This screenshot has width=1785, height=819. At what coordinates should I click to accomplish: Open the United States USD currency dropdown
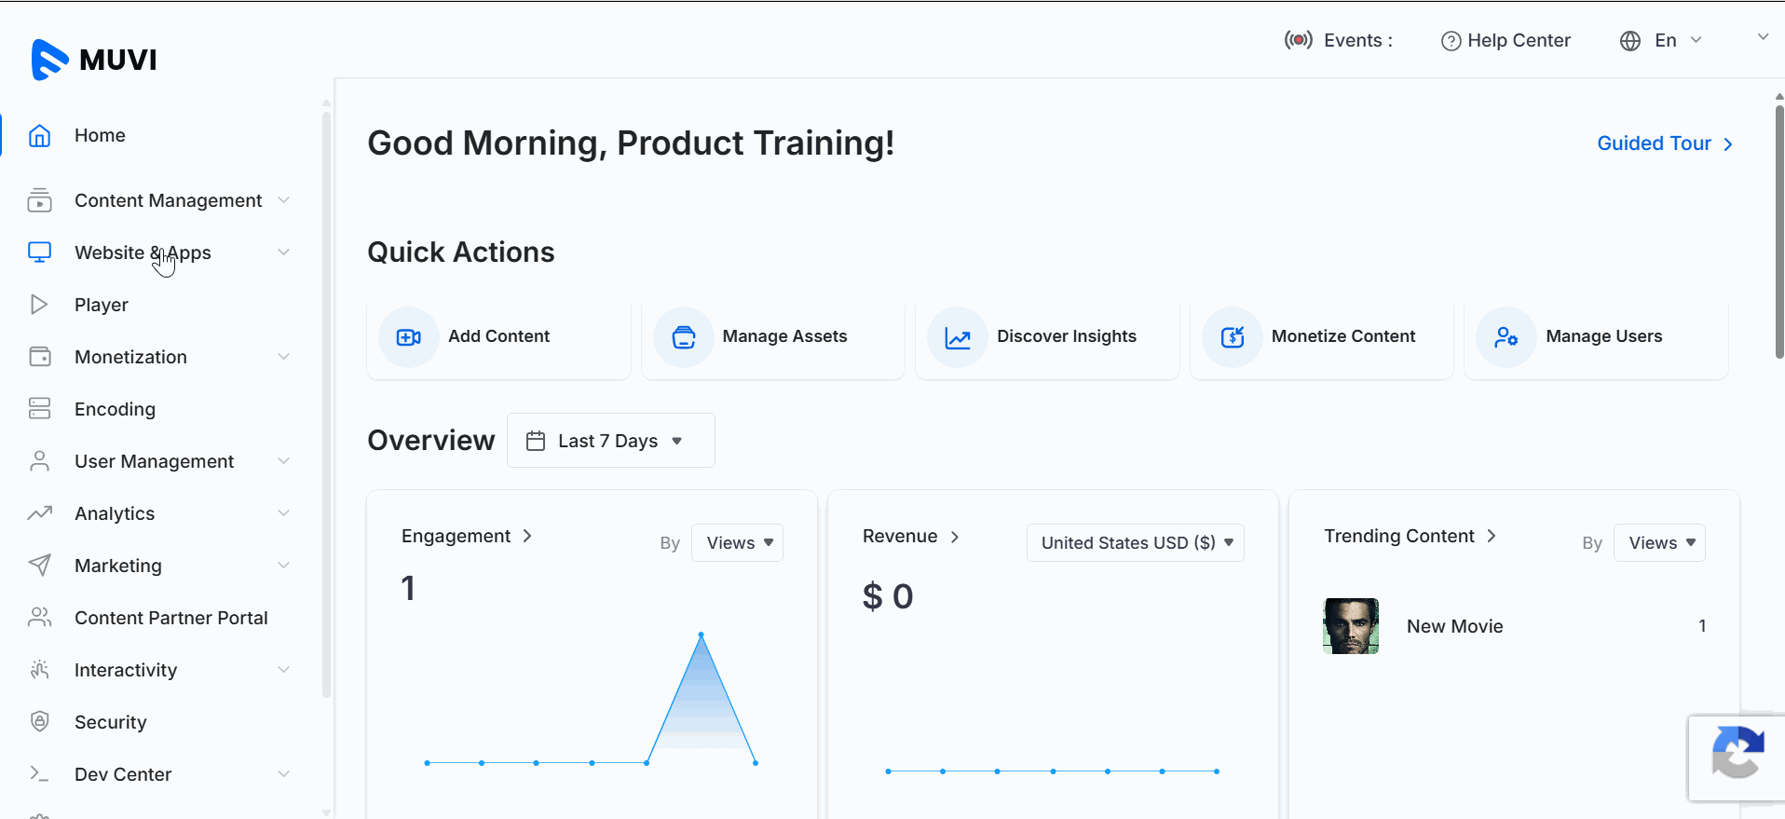(x=1135, y=543)
